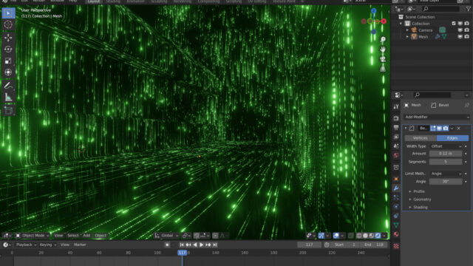
Task: Switch to rendered viewport shading
Action: [x=378, y=236]
